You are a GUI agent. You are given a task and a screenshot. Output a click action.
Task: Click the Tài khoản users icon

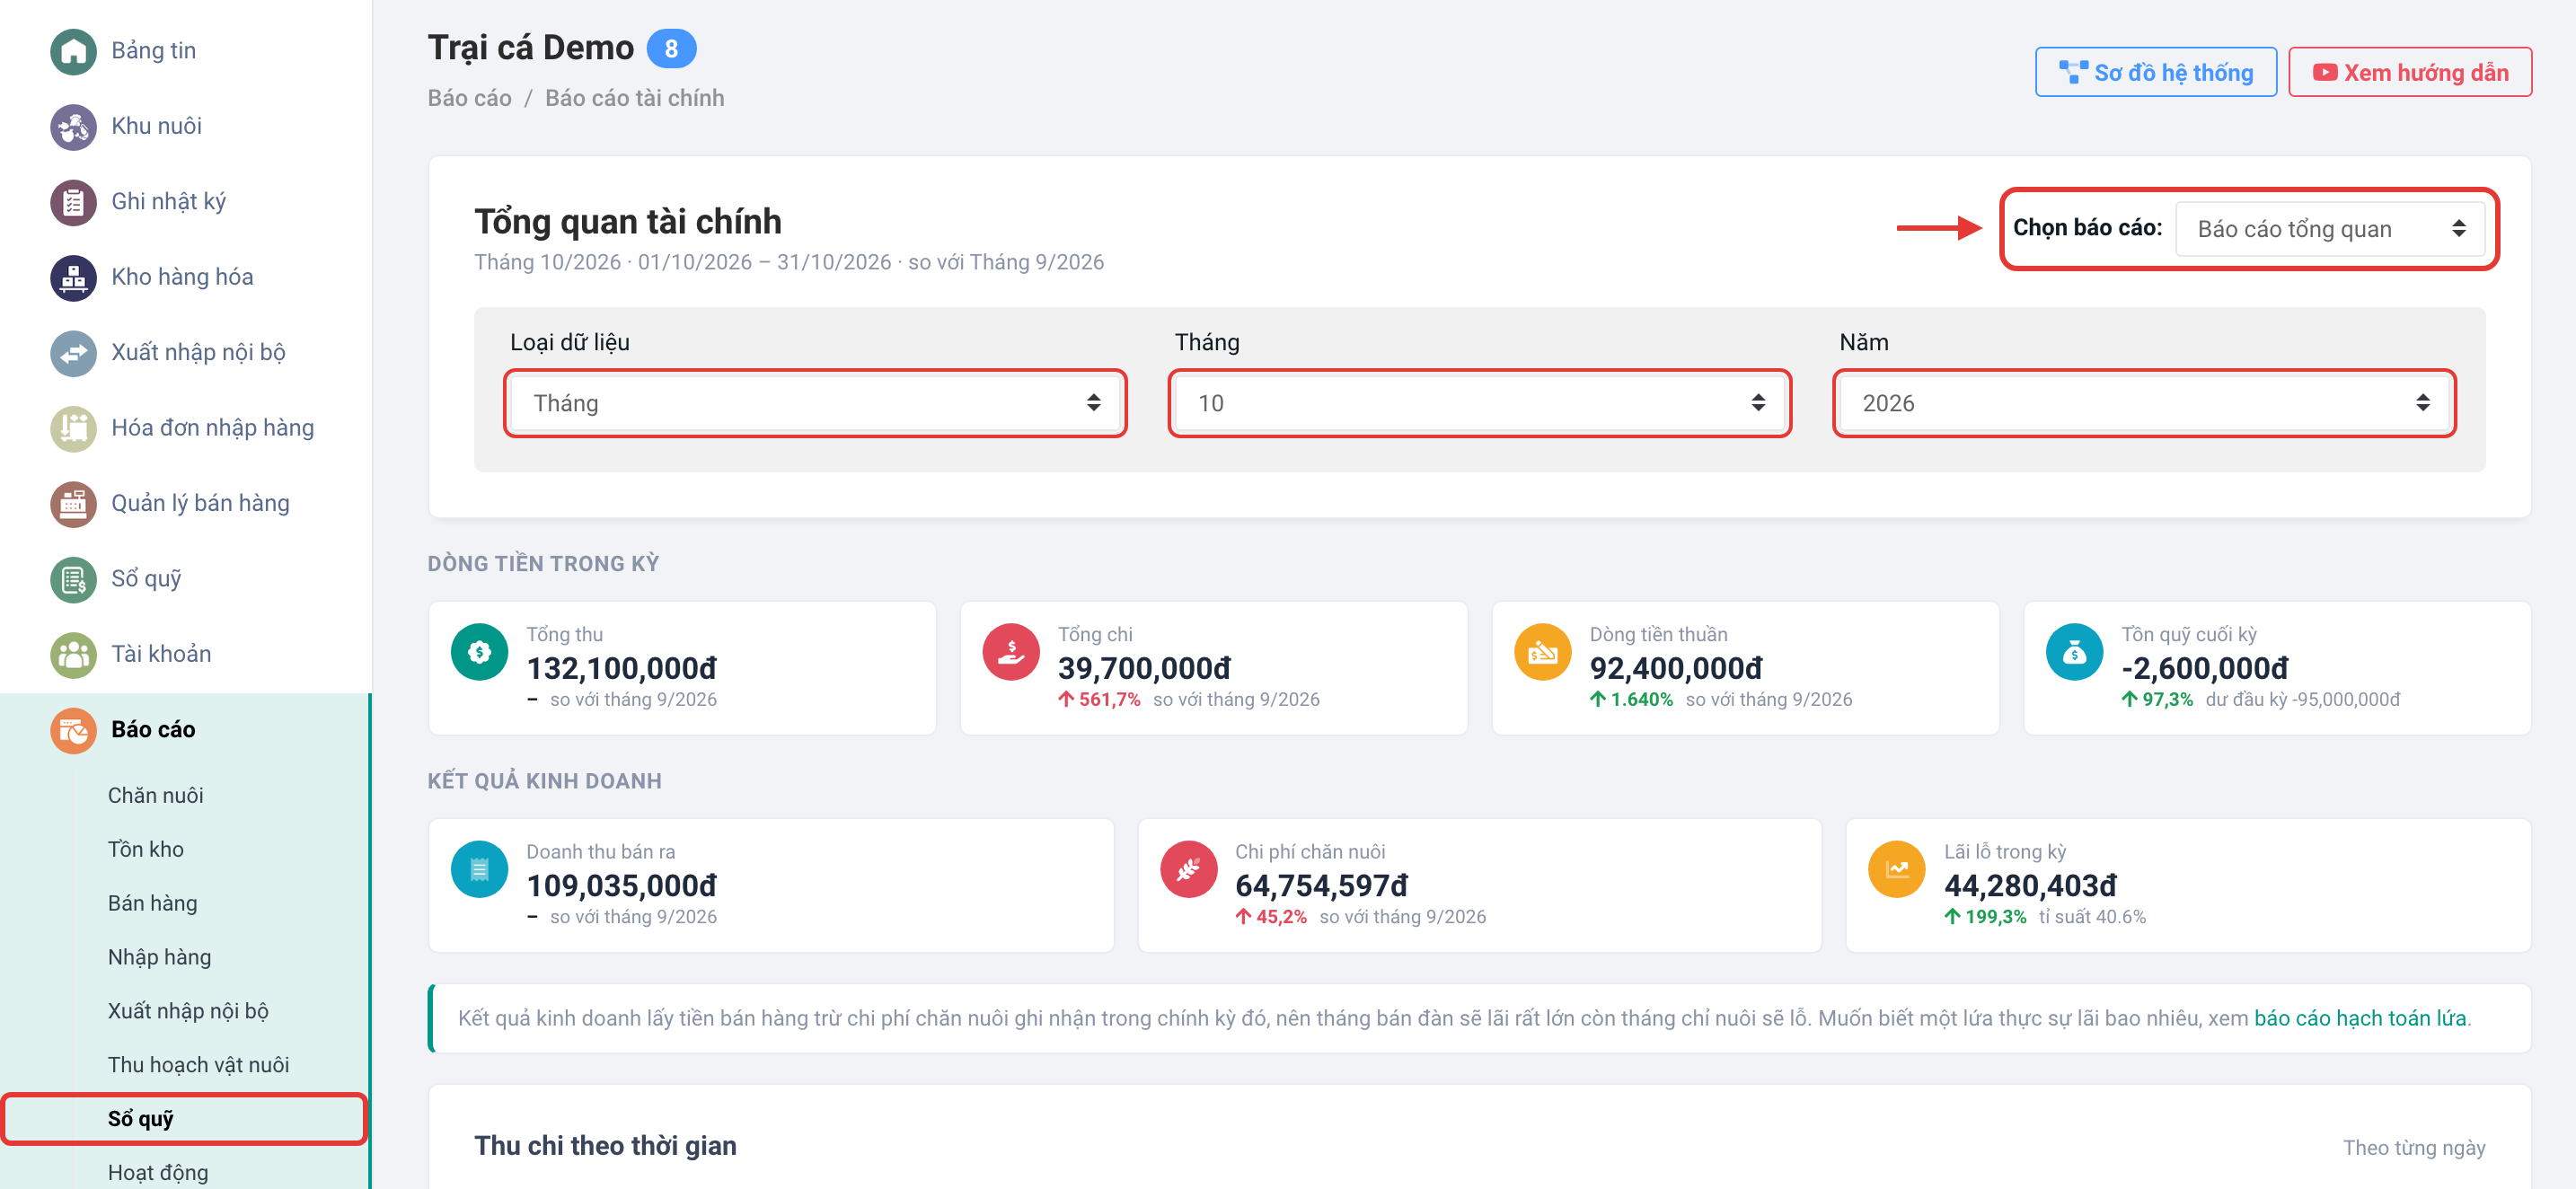point(73,655)
